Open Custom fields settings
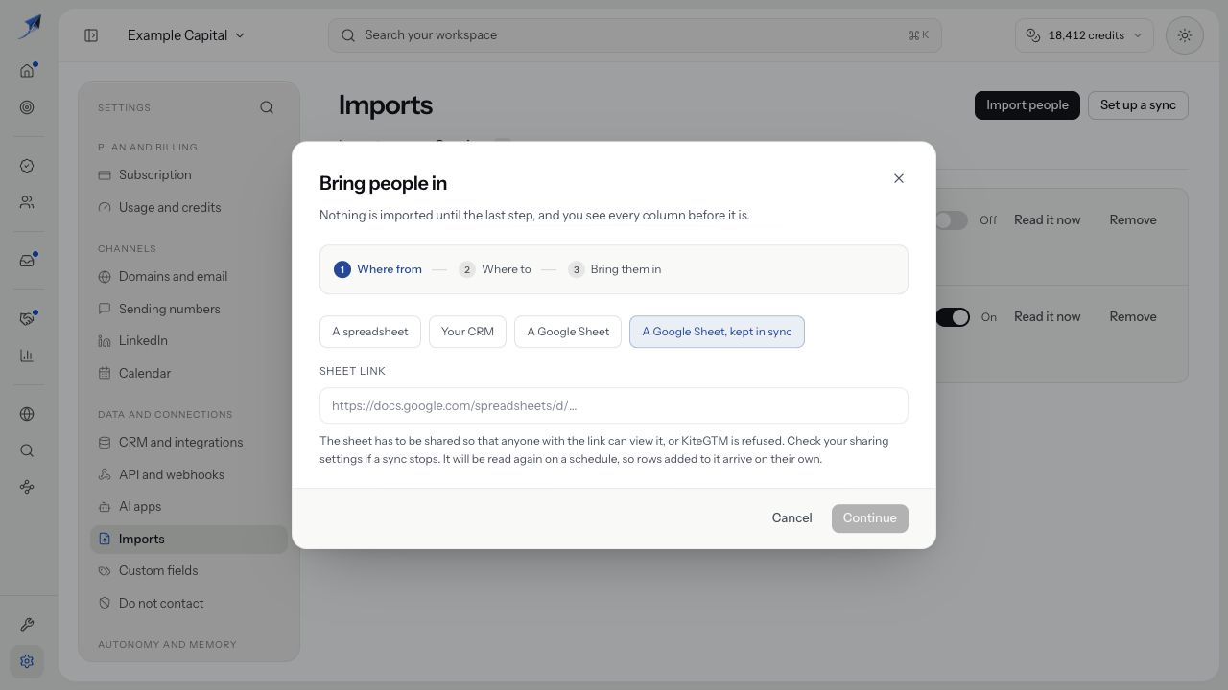 [189, 571]
